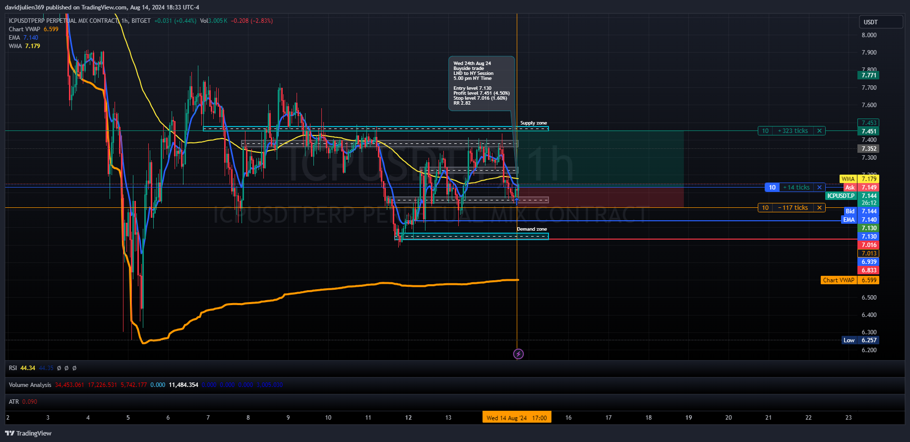Viewport: 910px width, 442px height.
Task: Click the orange Chart VWAP scale label
Action: pyautogui.click(x=850, y=280)
